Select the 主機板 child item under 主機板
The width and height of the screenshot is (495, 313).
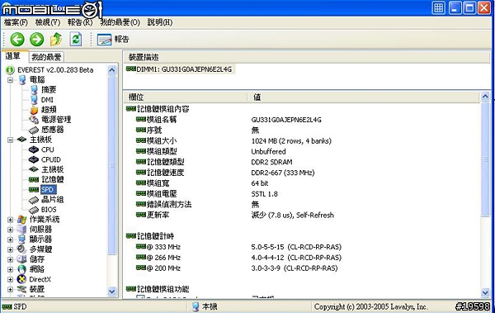[x=53, y=169]
